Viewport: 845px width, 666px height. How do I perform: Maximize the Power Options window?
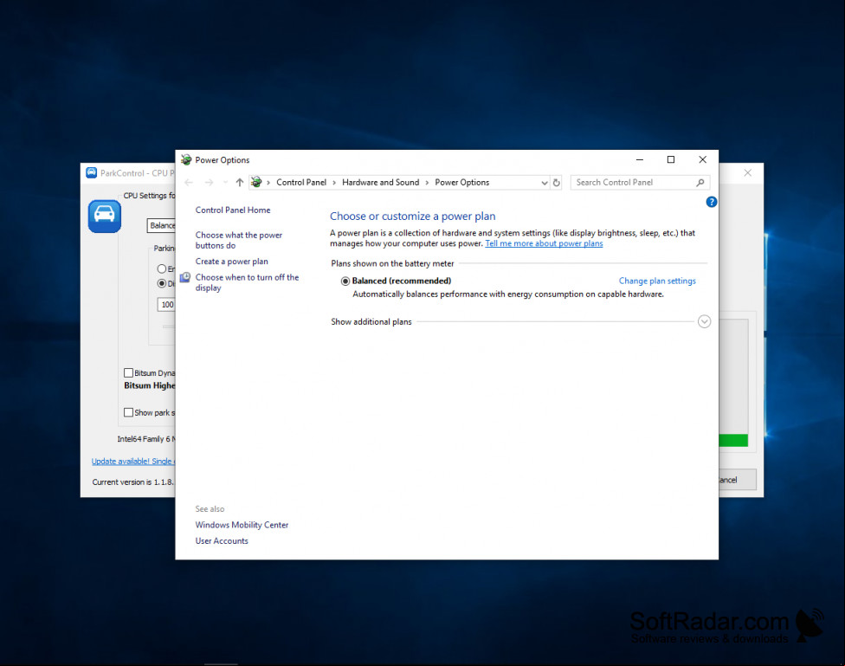coord(671,159)
